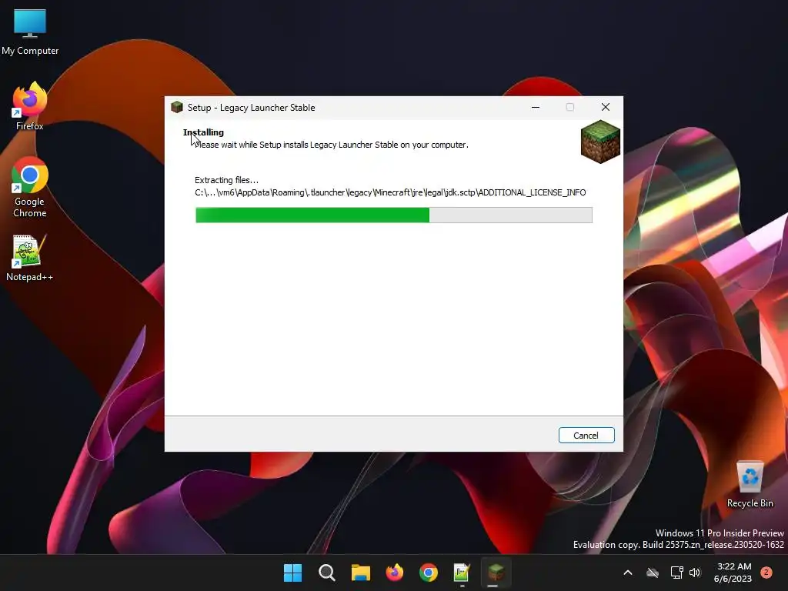Open taskbar Search

[326, 573]
